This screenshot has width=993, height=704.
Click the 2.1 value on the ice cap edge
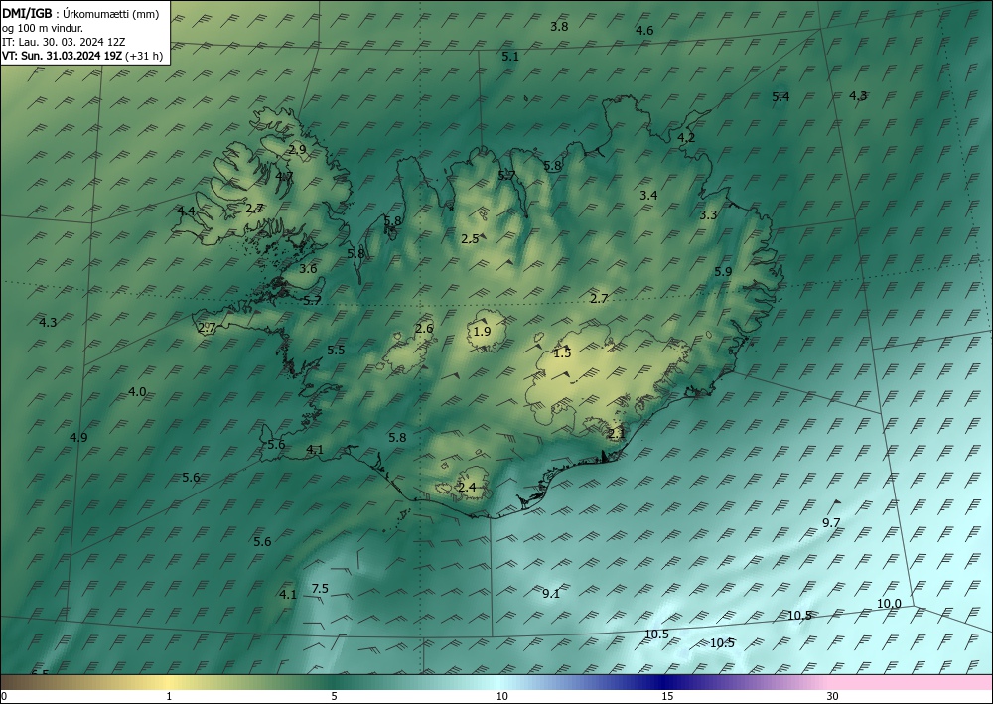[x=616, y=434]
